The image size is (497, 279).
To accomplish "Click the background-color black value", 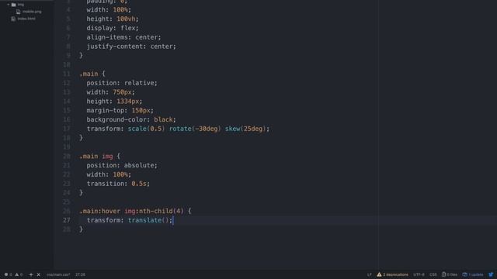I will tap(163, 119).
